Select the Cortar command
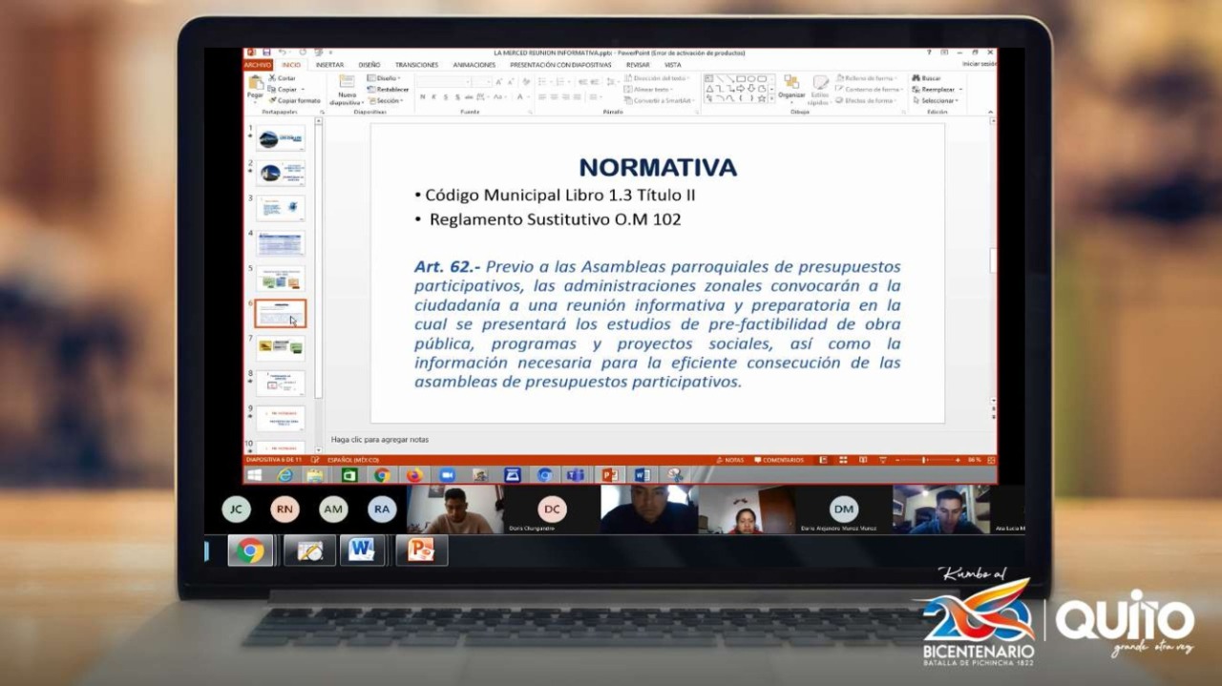The width and height of the screenshot is (1222, 686). pos(283,78)
